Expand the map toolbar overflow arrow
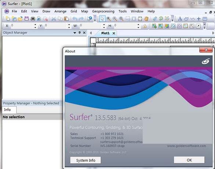This screenshot has height=169, width=215. [x=204, y=26]
